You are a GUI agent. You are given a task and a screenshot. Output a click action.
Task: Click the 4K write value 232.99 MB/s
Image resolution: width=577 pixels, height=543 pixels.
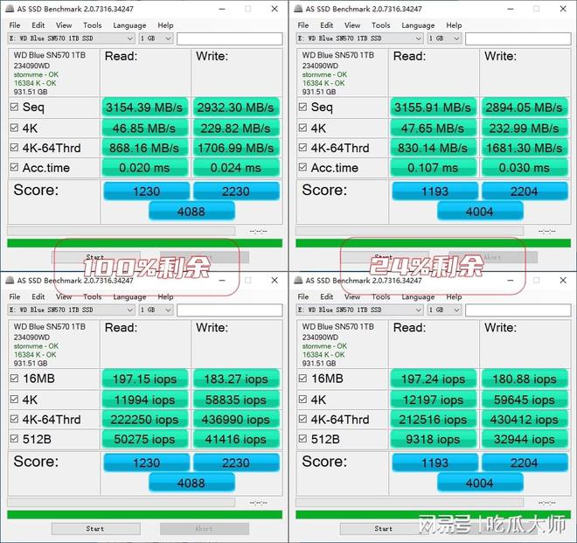[x=525, y=129]
